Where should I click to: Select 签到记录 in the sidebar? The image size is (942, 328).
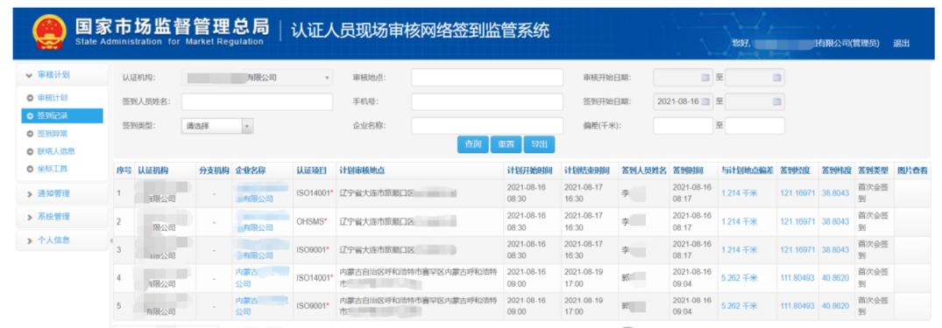coord(62,115)
